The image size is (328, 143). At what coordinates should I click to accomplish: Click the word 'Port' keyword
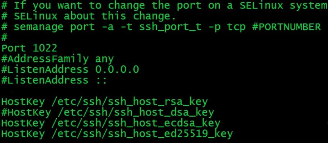(13, 48)
